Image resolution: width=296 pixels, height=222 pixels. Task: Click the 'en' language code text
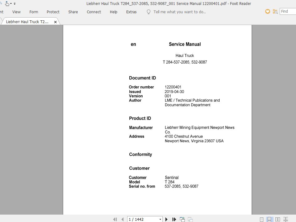133,44
